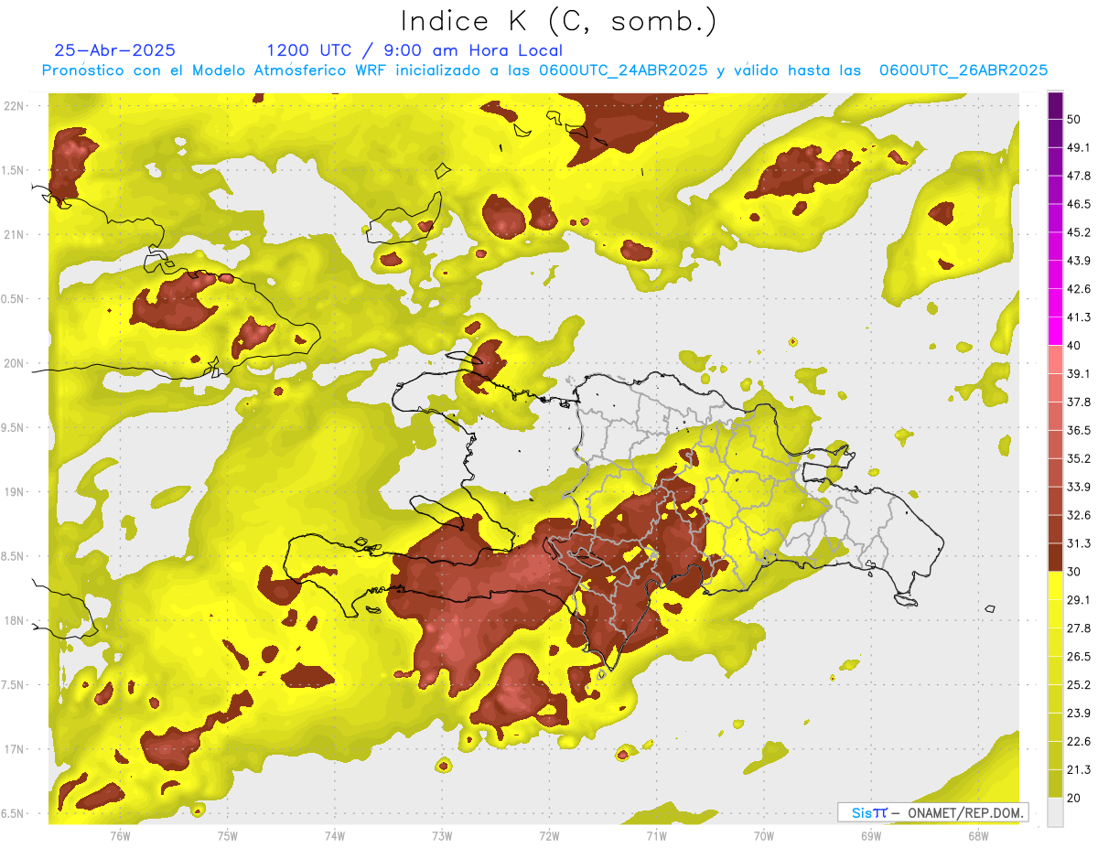
Task: Select '1200 UTC / 9:00 am Hora Local' text
Action: tap(414, 50)
